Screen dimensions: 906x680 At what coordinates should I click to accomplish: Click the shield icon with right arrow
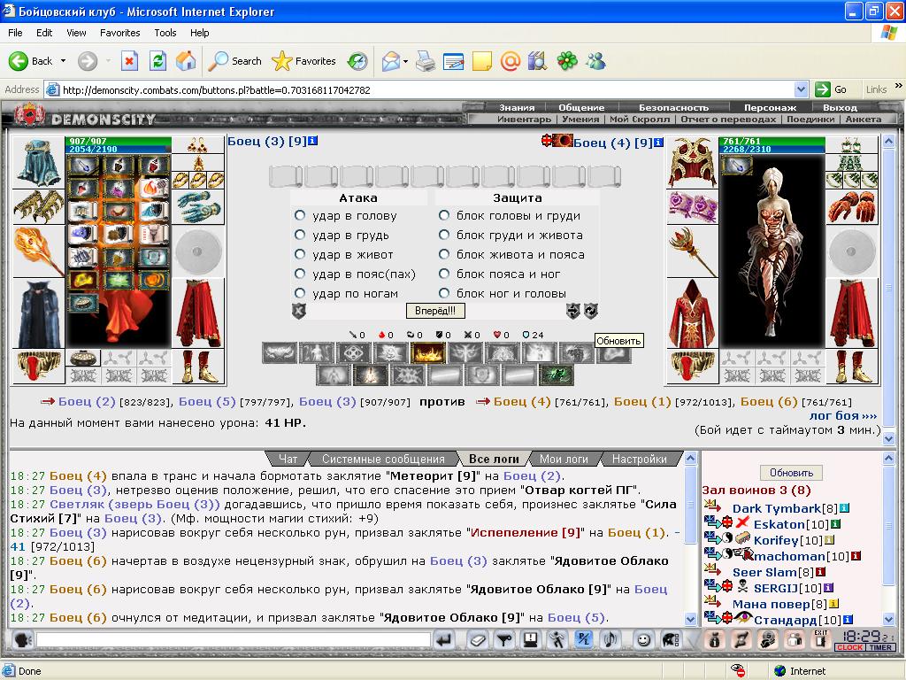click(572, 311)
